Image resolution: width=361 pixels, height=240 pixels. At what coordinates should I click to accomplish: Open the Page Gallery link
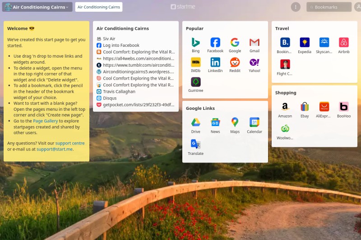point(46,121)
